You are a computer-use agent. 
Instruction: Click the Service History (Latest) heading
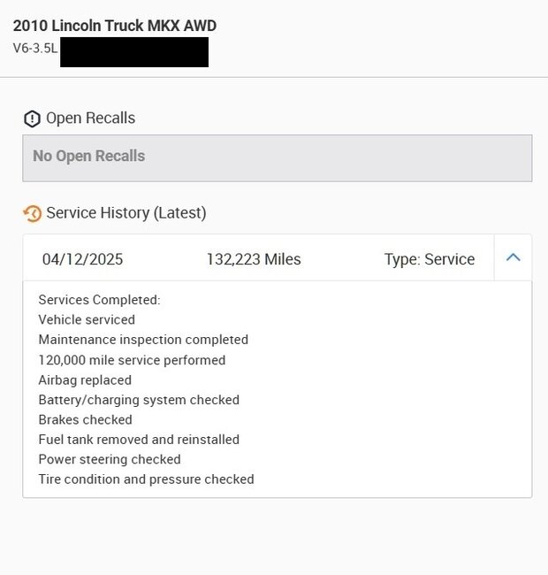126,213
